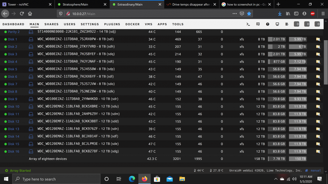Screen dimensions: 328x184
Task: Browse Disk 9 folder icon
Action: 318,99
